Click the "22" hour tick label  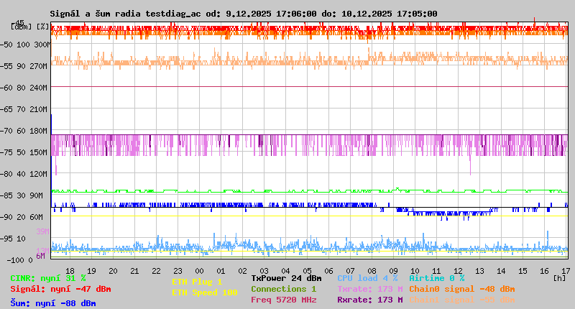pyautogui.click(x=156, y=271)
